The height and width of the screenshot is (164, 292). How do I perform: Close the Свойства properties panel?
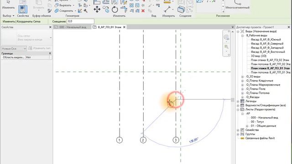tap(50, 27)
